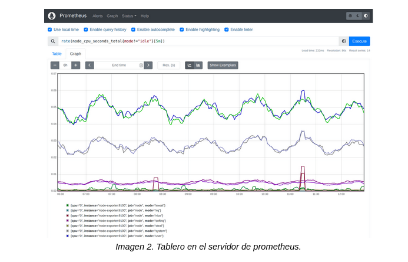Switch to dark theme moon icon
This screenshot has width=408, height=262.
coord(358,16)
